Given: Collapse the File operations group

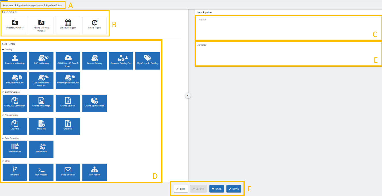Looking at the screenshot, I should pyautogui.click(x=3, y=115).
